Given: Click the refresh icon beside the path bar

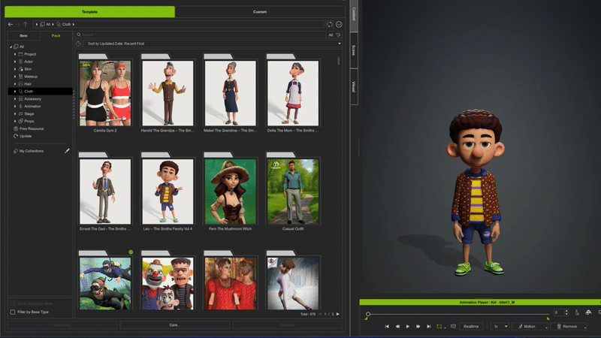Looking at the screenshot, I should tap(329, 25).
